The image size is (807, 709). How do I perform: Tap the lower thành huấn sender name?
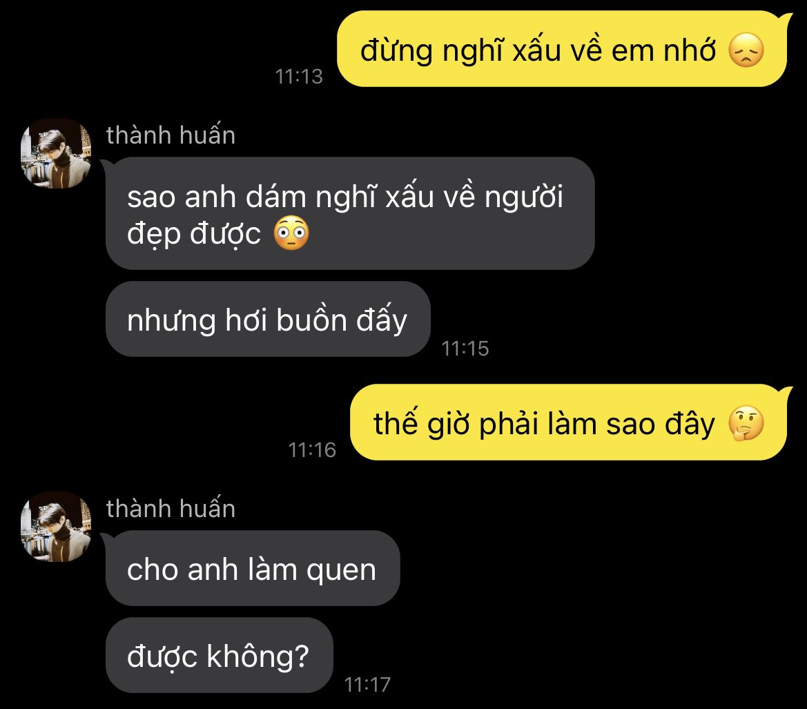(x=171, y=508)
